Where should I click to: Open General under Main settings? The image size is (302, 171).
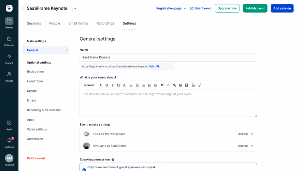point(46,50)
